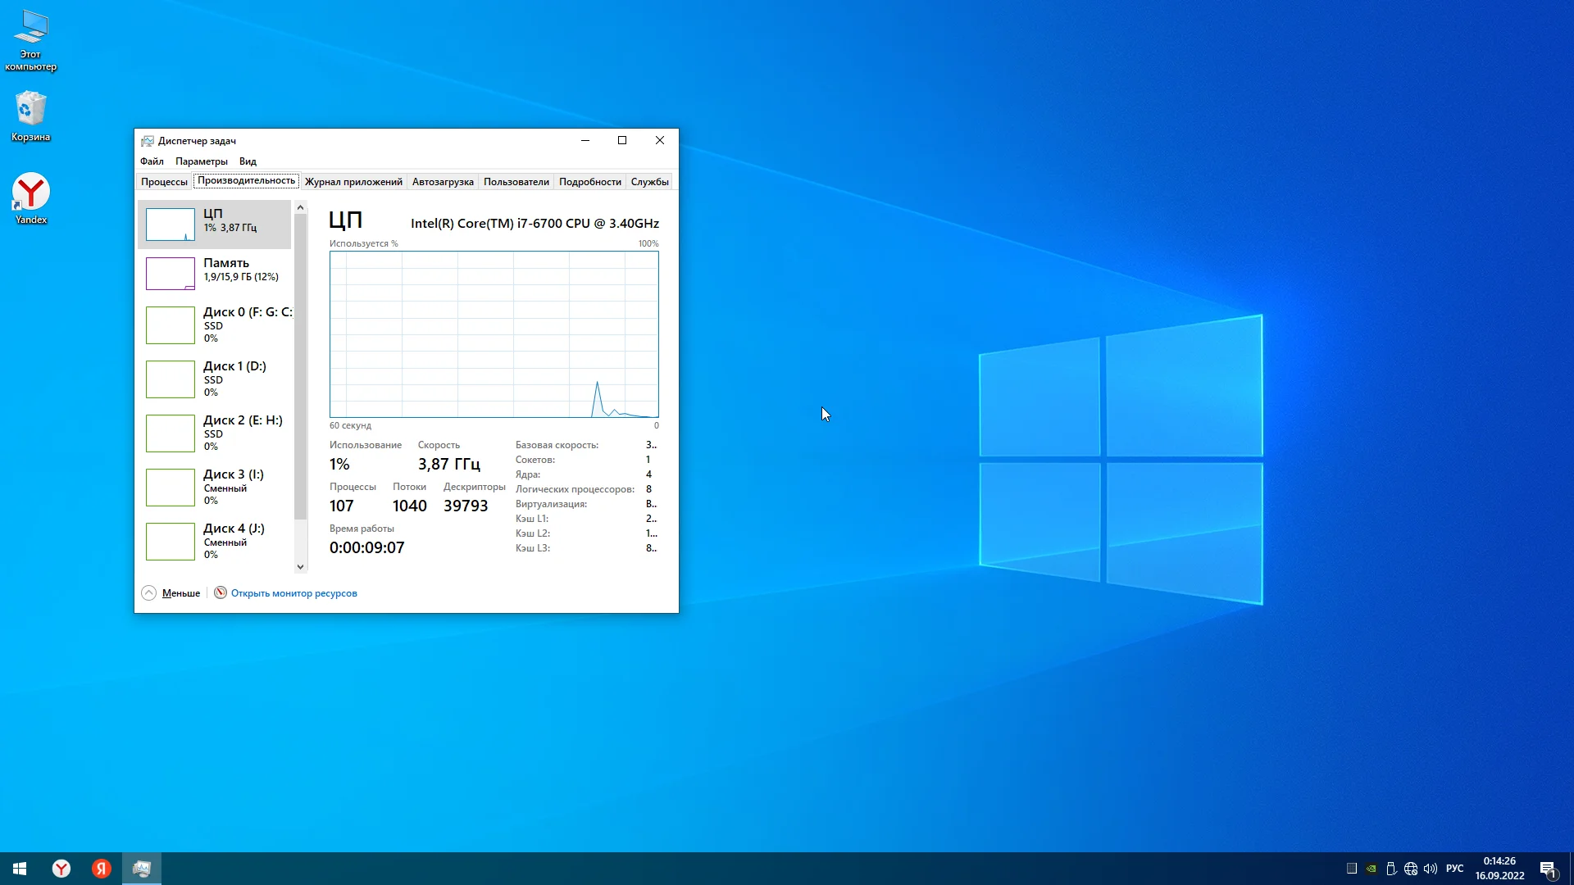Click the volume speaker tray icon

pos(1431,869)
